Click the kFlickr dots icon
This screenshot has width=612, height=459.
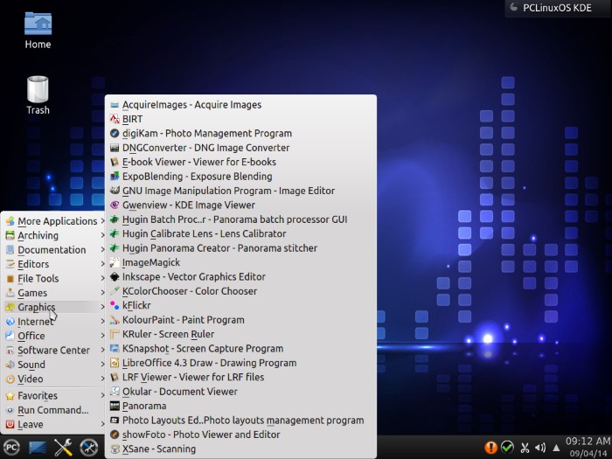click(x=115, y=306)
